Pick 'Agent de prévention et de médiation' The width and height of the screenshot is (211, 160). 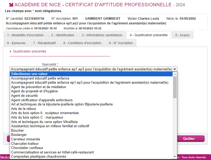click(91, 87)
